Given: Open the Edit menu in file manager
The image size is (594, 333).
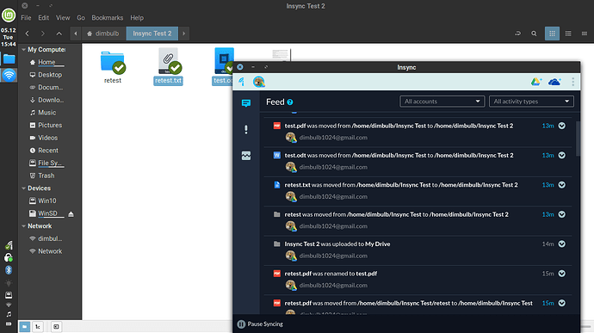Looking at the screenshot, I should [x=44, y=18].
